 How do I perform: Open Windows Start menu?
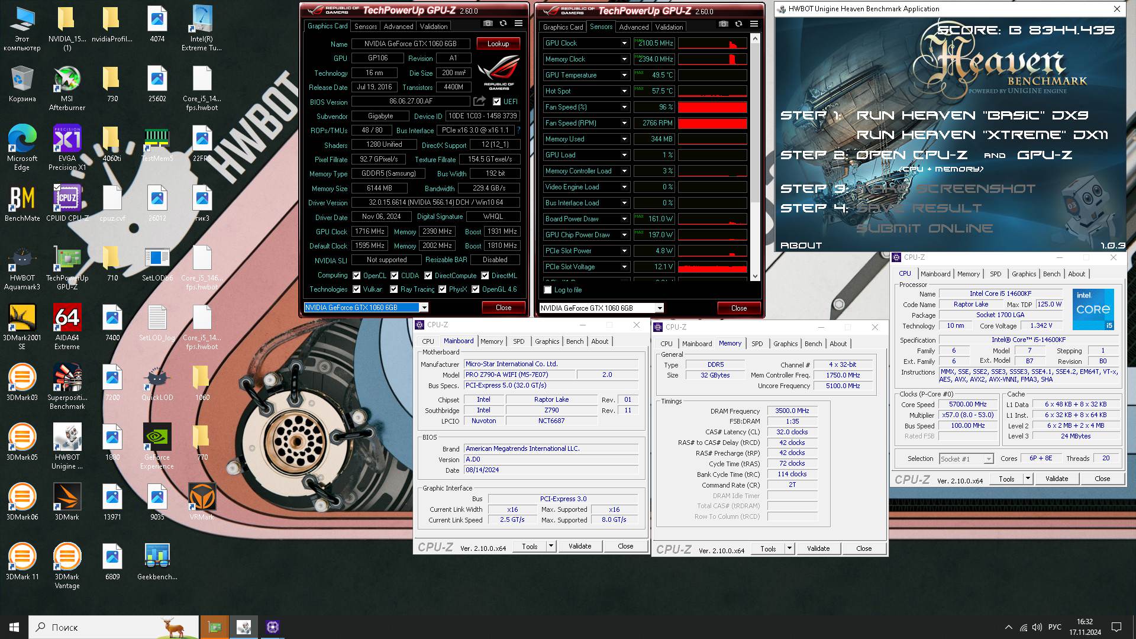(14, 627)
